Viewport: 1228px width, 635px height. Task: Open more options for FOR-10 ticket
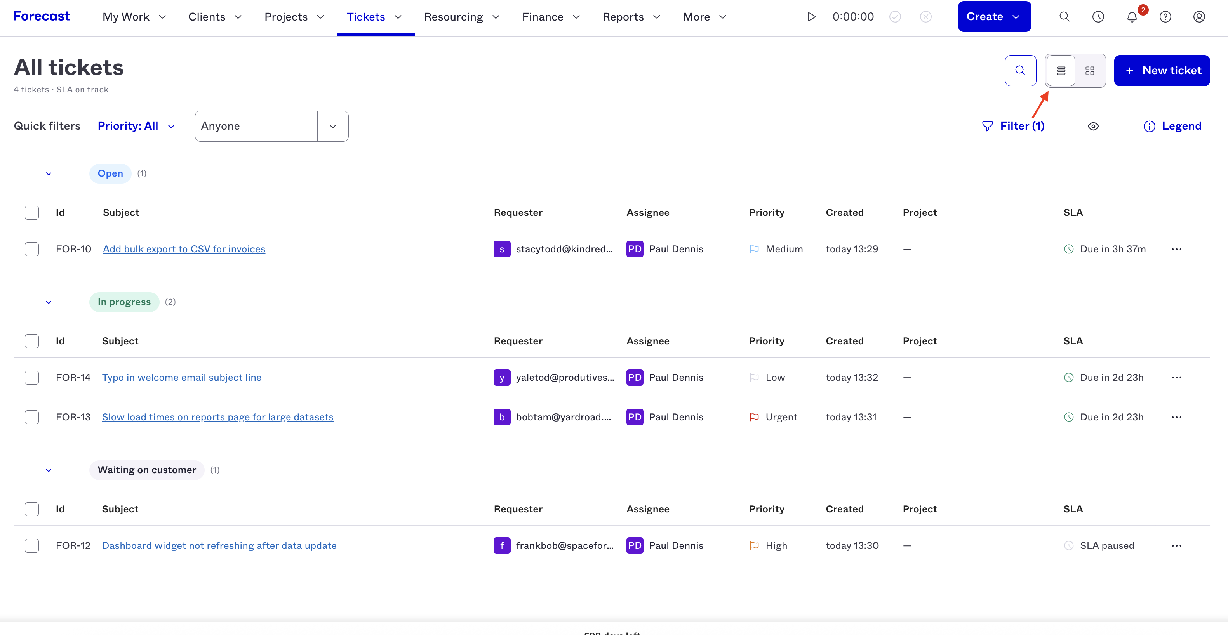tap(1176, 249)
